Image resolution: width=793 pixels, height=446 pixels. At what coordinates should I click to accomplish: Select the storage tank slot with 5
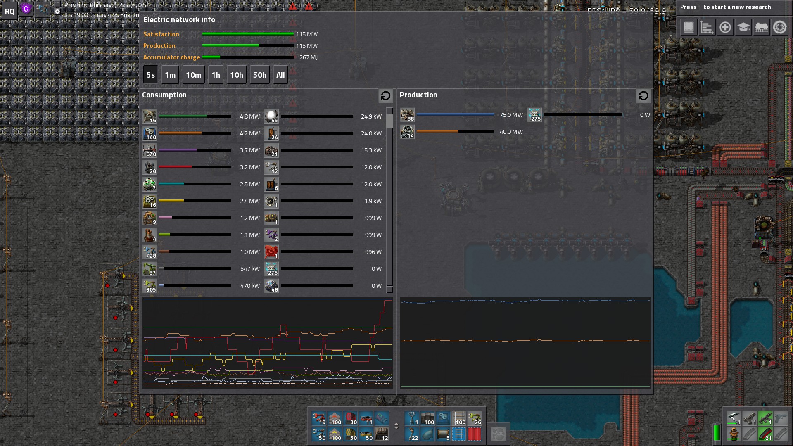tap(443, 434)
